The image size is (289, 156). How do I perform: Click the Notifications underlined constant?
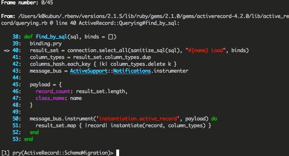(x=132, y=71)
